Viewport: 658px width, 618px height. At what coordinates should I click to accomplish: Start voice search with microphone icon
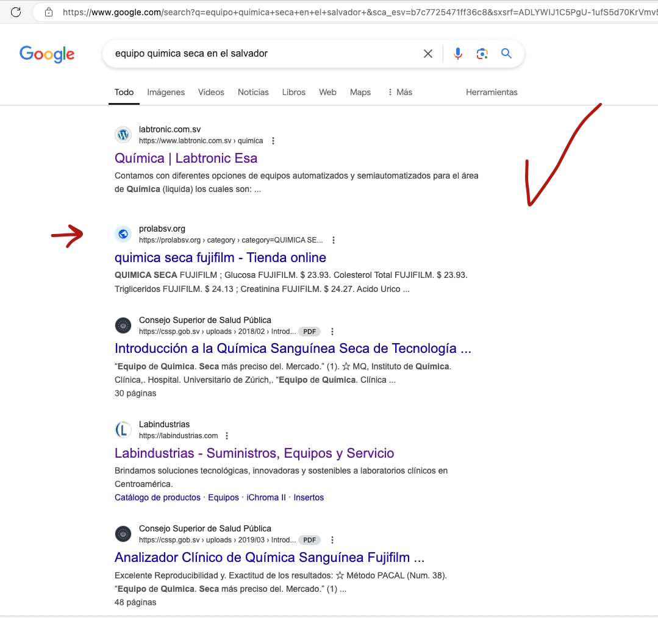[458, 54]
